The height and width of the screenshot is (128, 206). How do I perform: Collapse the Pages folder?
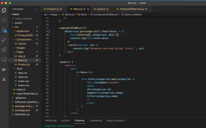click(x=25, y=52)
